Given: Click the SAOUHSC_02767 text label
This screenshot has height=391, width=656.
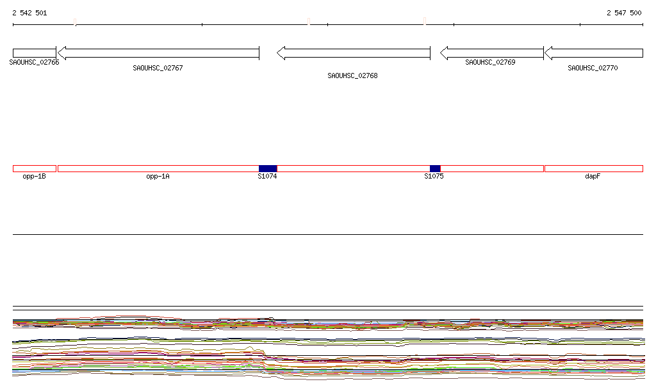Looking at the screenshot, I should tap(158, 68).
